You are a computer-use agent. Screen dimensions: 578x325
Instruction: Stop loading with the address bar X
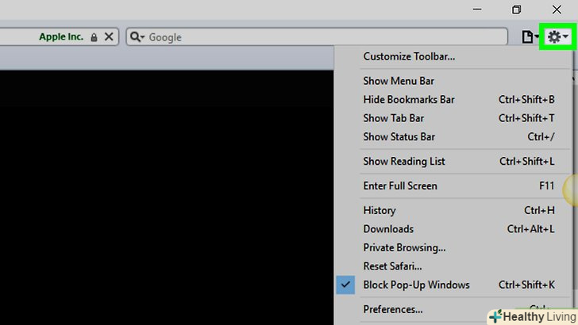[109, 36]
